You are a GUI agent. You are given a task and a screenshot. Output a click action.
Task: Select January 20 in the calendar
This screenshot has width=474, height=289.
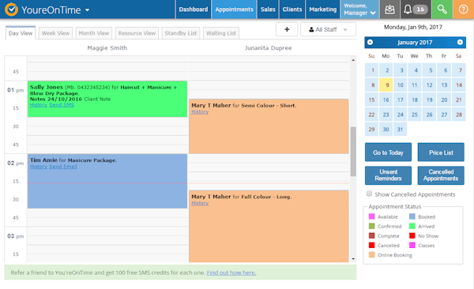(444, 99)
